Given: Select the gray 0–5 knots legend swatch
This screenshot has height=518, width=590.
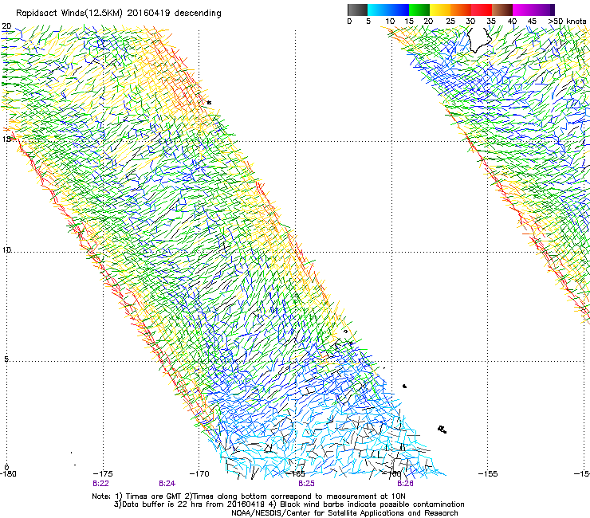Looking at the screenshot, I should click(357, 10).
